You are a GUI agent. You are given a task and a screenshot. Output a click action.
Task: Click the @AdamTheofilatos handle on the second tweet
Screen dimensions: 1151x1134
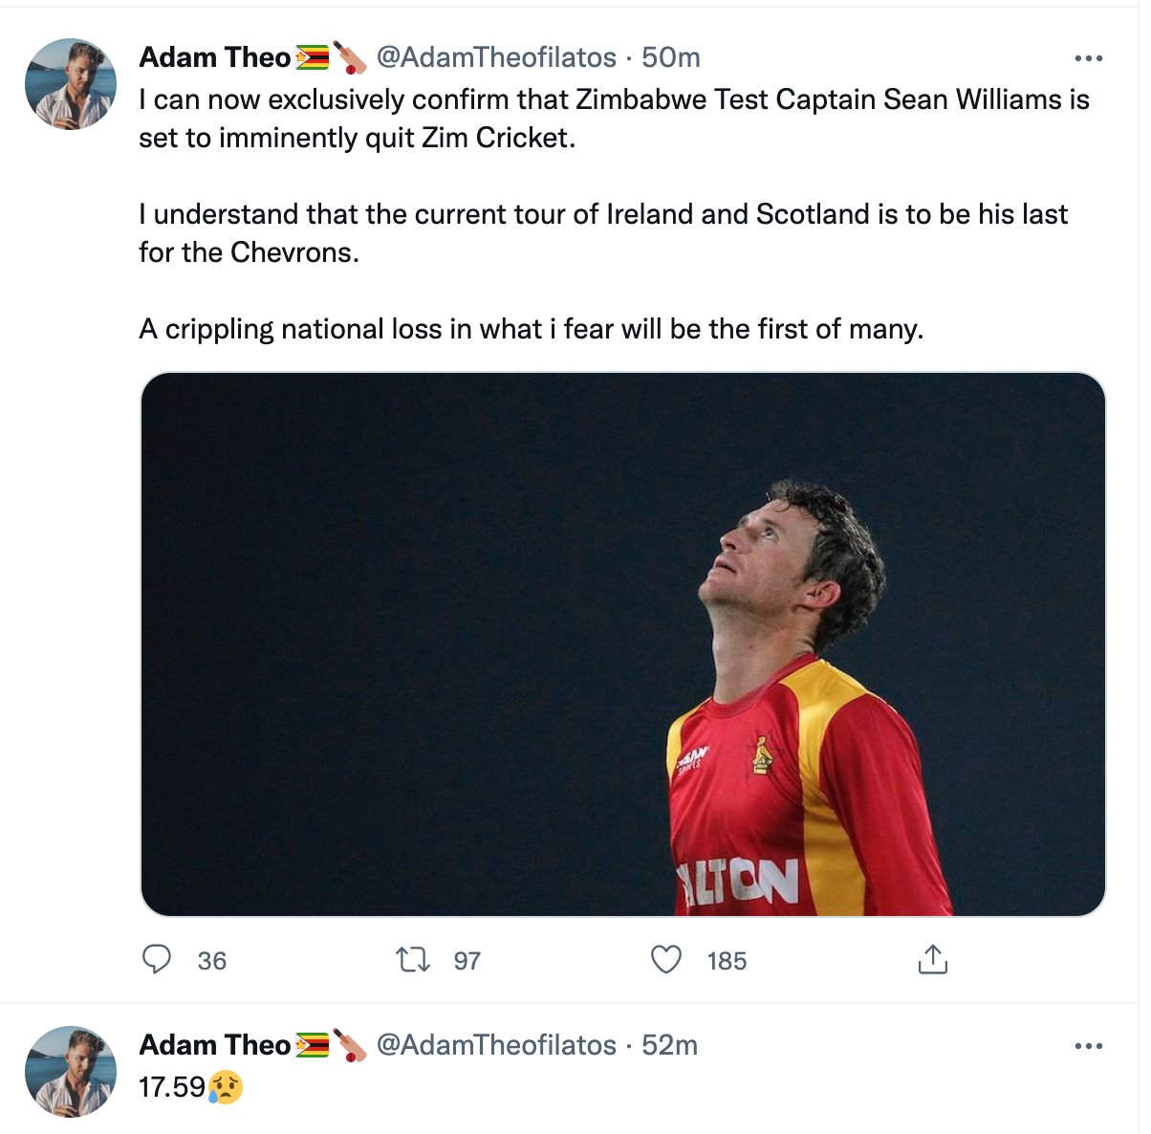click(496, 1045)
